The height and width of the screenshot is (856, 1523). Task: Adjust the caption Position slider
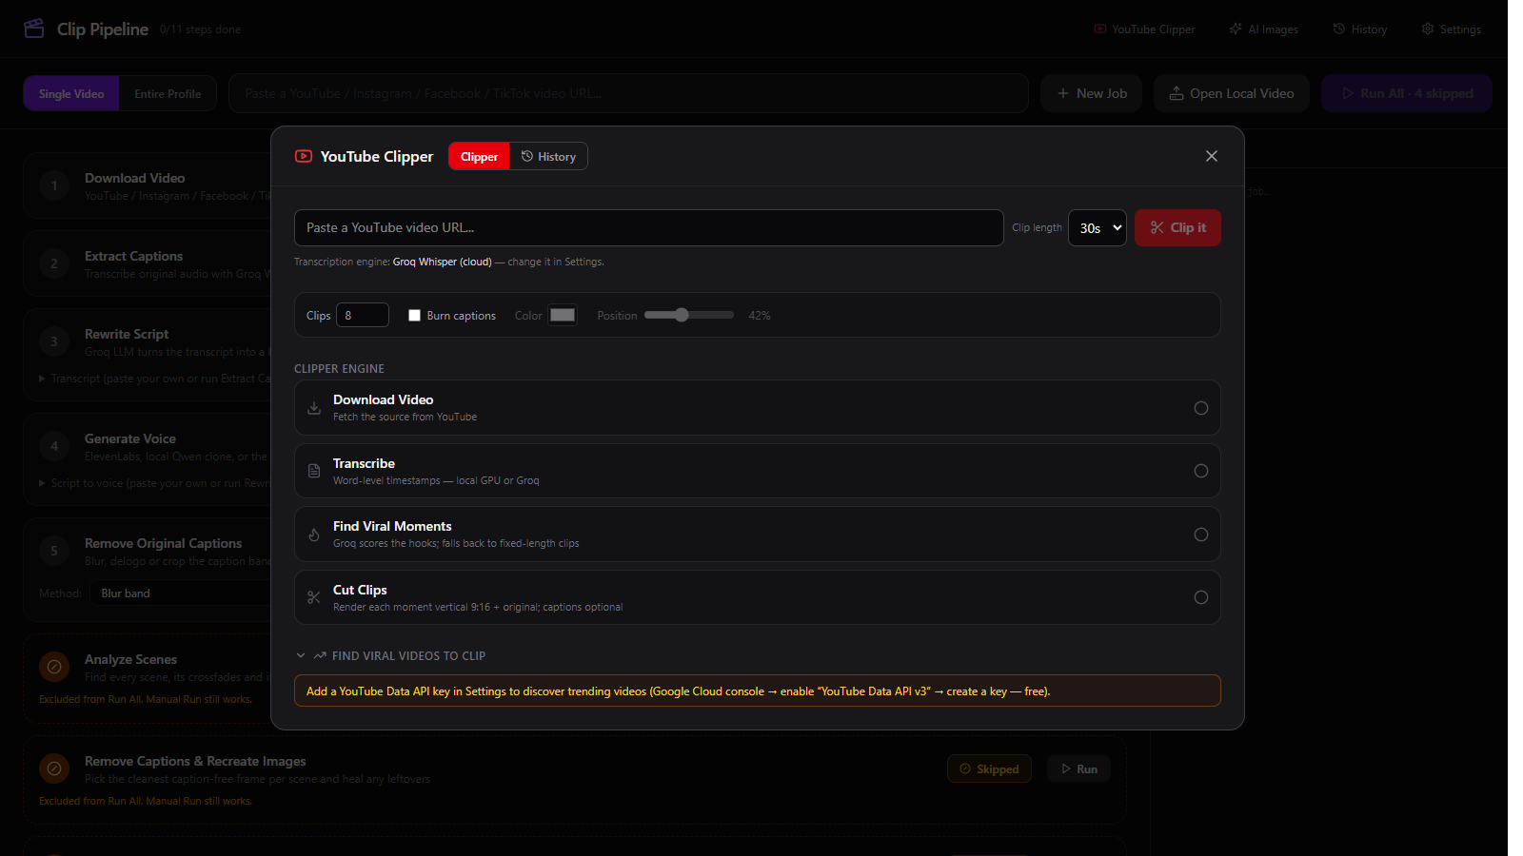[x=689, y=315]
